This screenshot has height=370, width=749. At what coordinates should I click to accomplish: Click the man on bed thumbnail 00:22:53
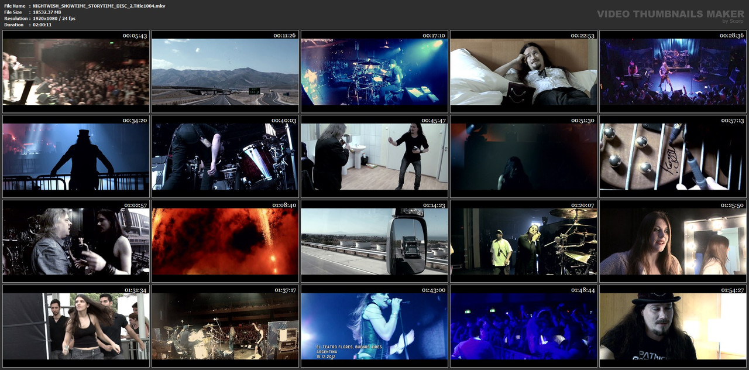click(524, 71)
